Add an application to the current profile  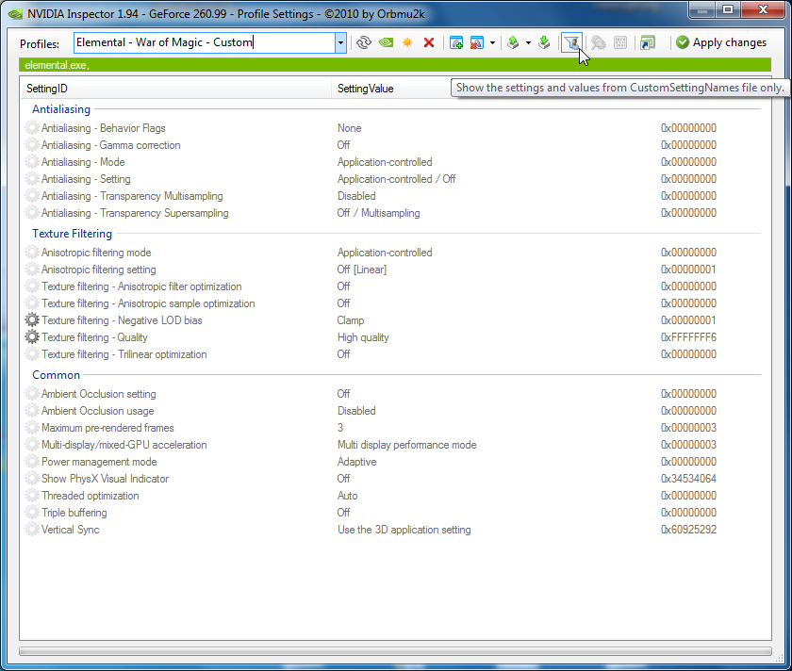[x=456, y=42]
